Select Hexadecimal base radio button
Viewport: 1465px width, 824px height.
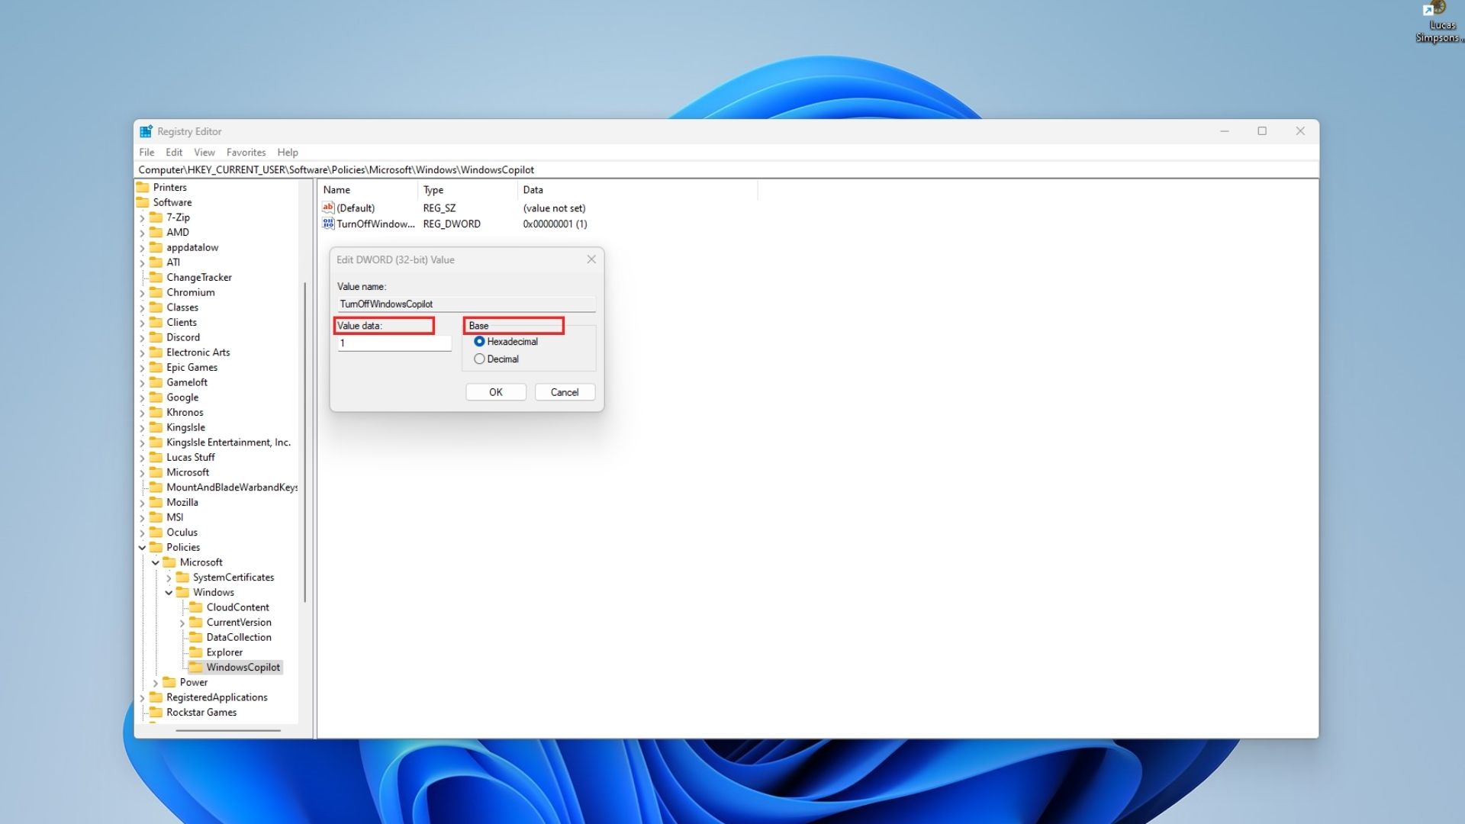point(480,341)
